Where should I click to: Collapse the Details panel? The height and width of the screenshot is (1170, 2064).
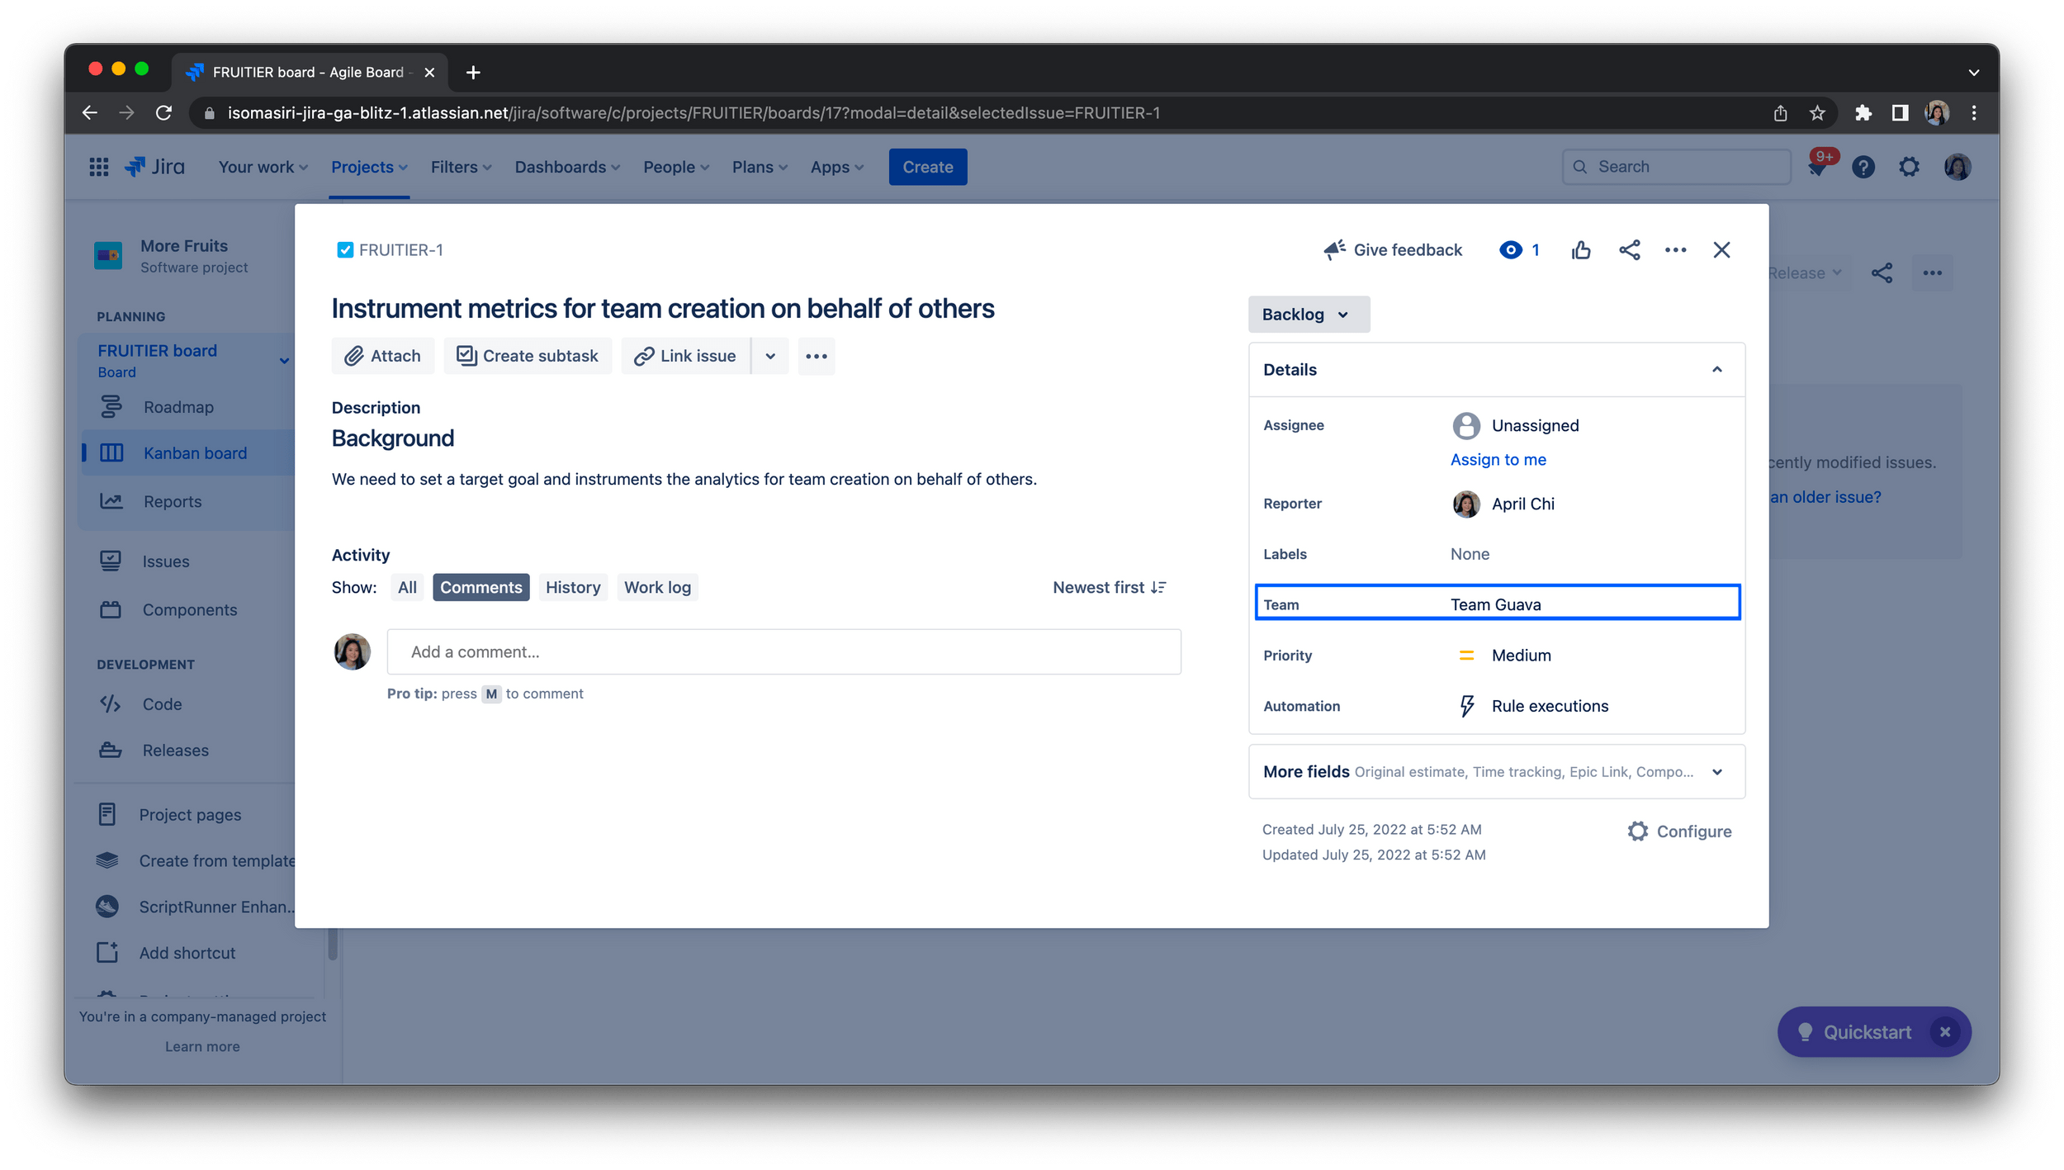1717,369
